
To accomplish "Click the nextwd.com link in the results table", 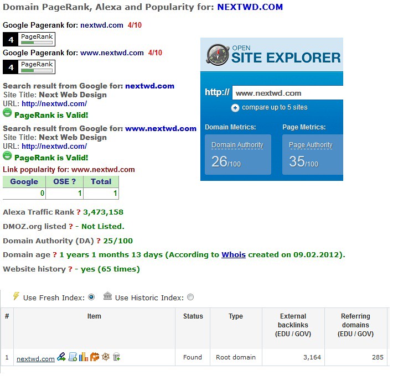I will click(35, 359).
